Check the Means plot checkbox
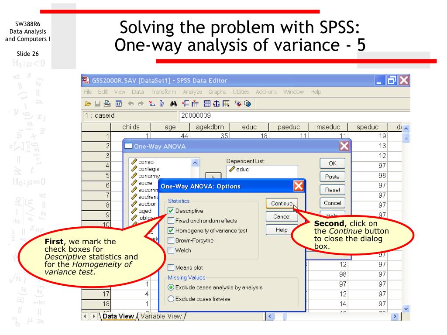 coord(171,267)
